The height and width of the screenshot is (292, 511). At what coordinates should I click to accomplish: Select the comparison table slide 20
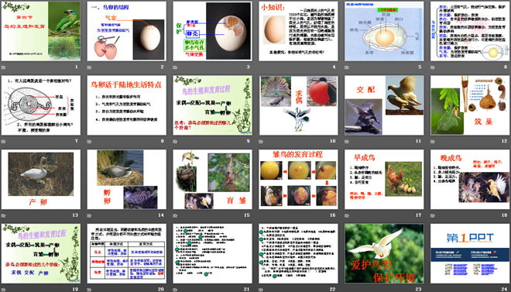pos(126,253)
